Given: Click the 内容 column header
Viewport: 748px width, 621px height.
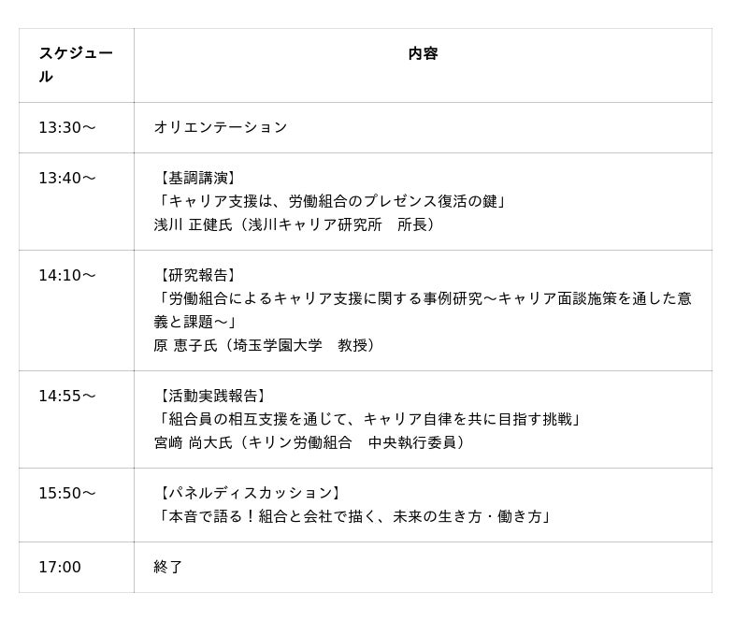Looking at the screenshot, I should 423,54.
